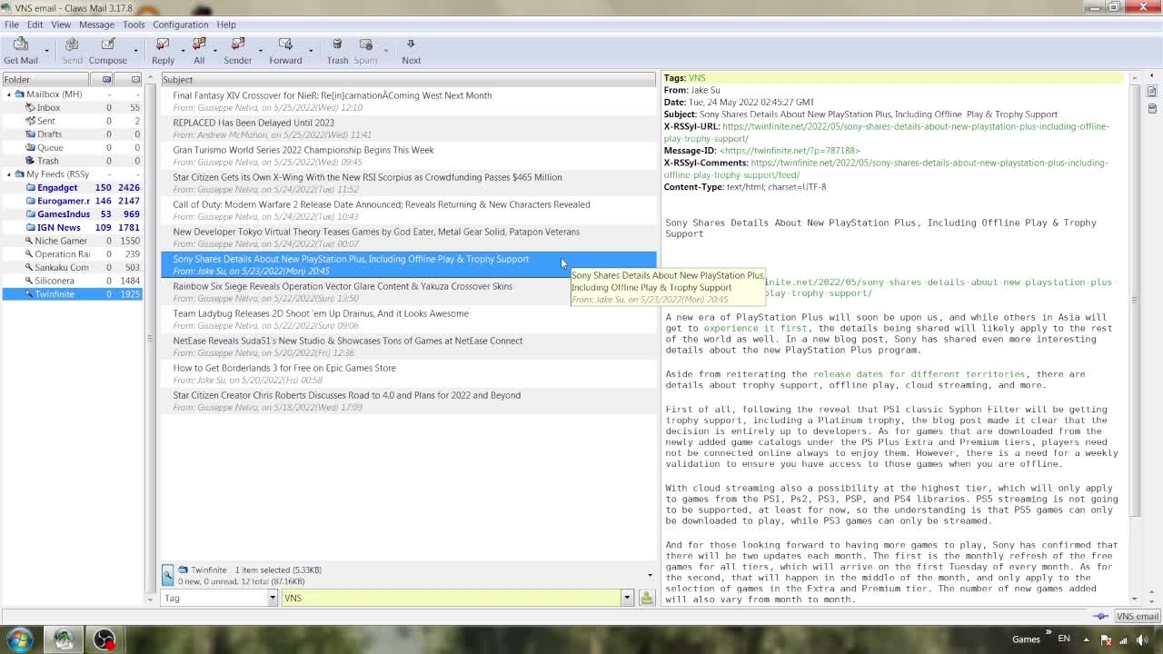
Task: Click the Reply toolbar icon
Action: [x=163, y=45]
